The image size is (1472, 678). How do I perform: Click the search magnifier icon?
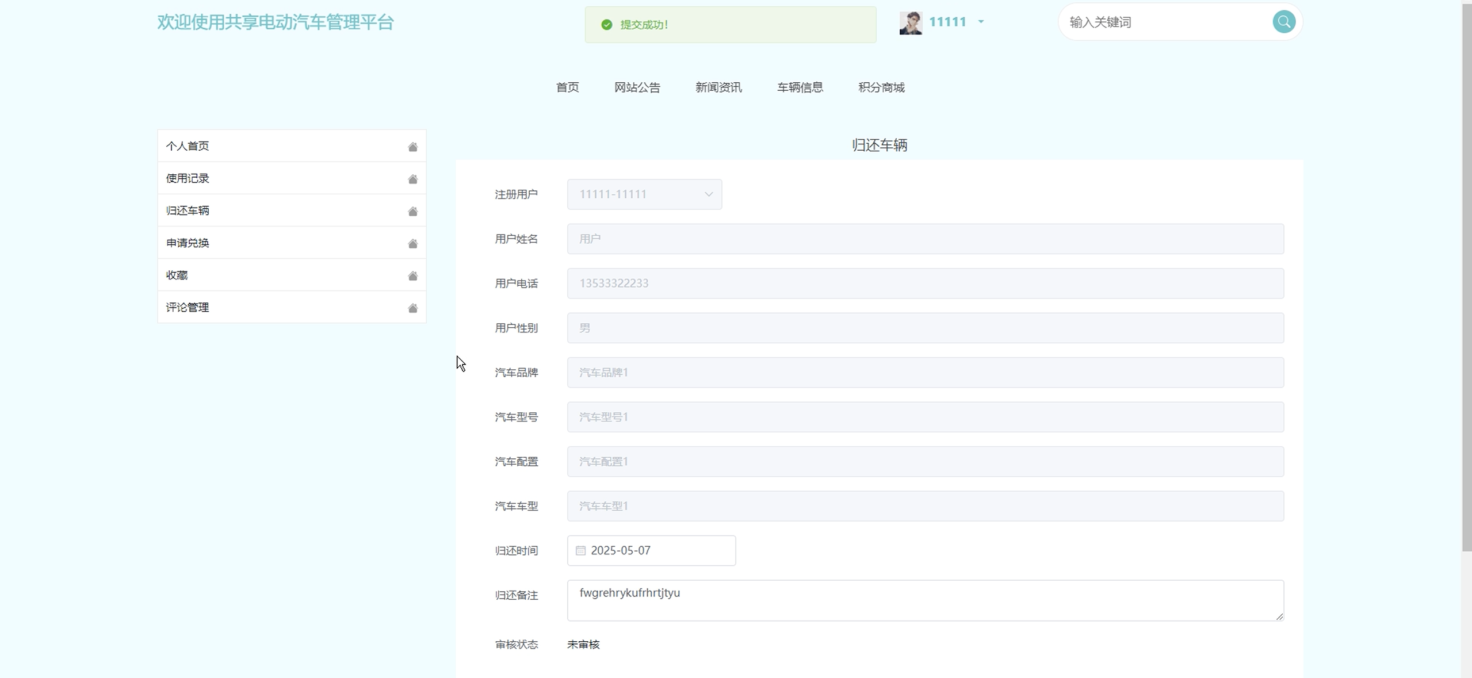pos(1283,22)
